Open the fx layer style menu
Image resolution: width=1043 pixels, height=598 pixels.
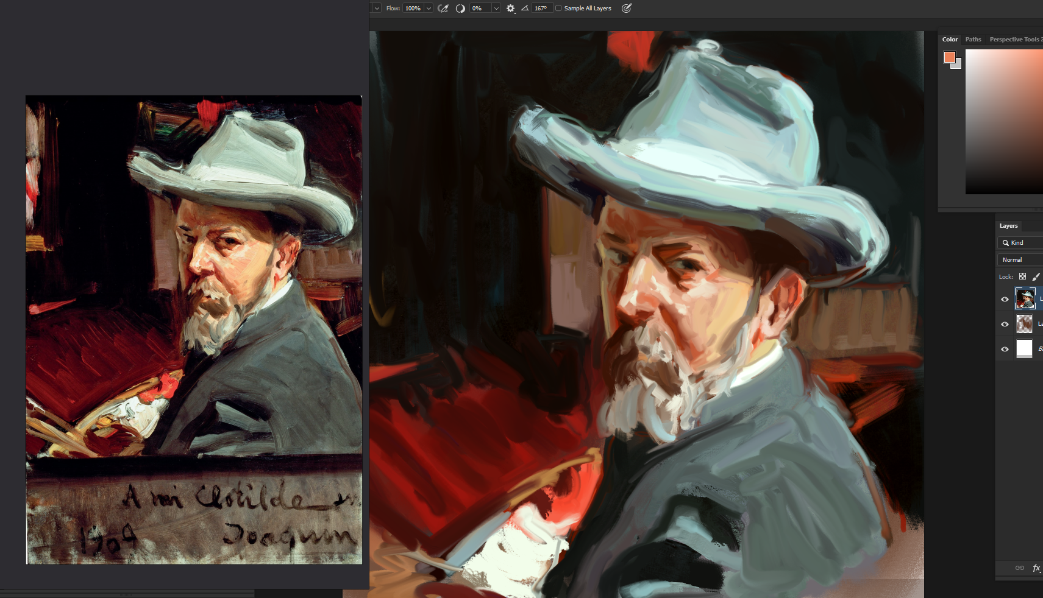coord(1036,568)
